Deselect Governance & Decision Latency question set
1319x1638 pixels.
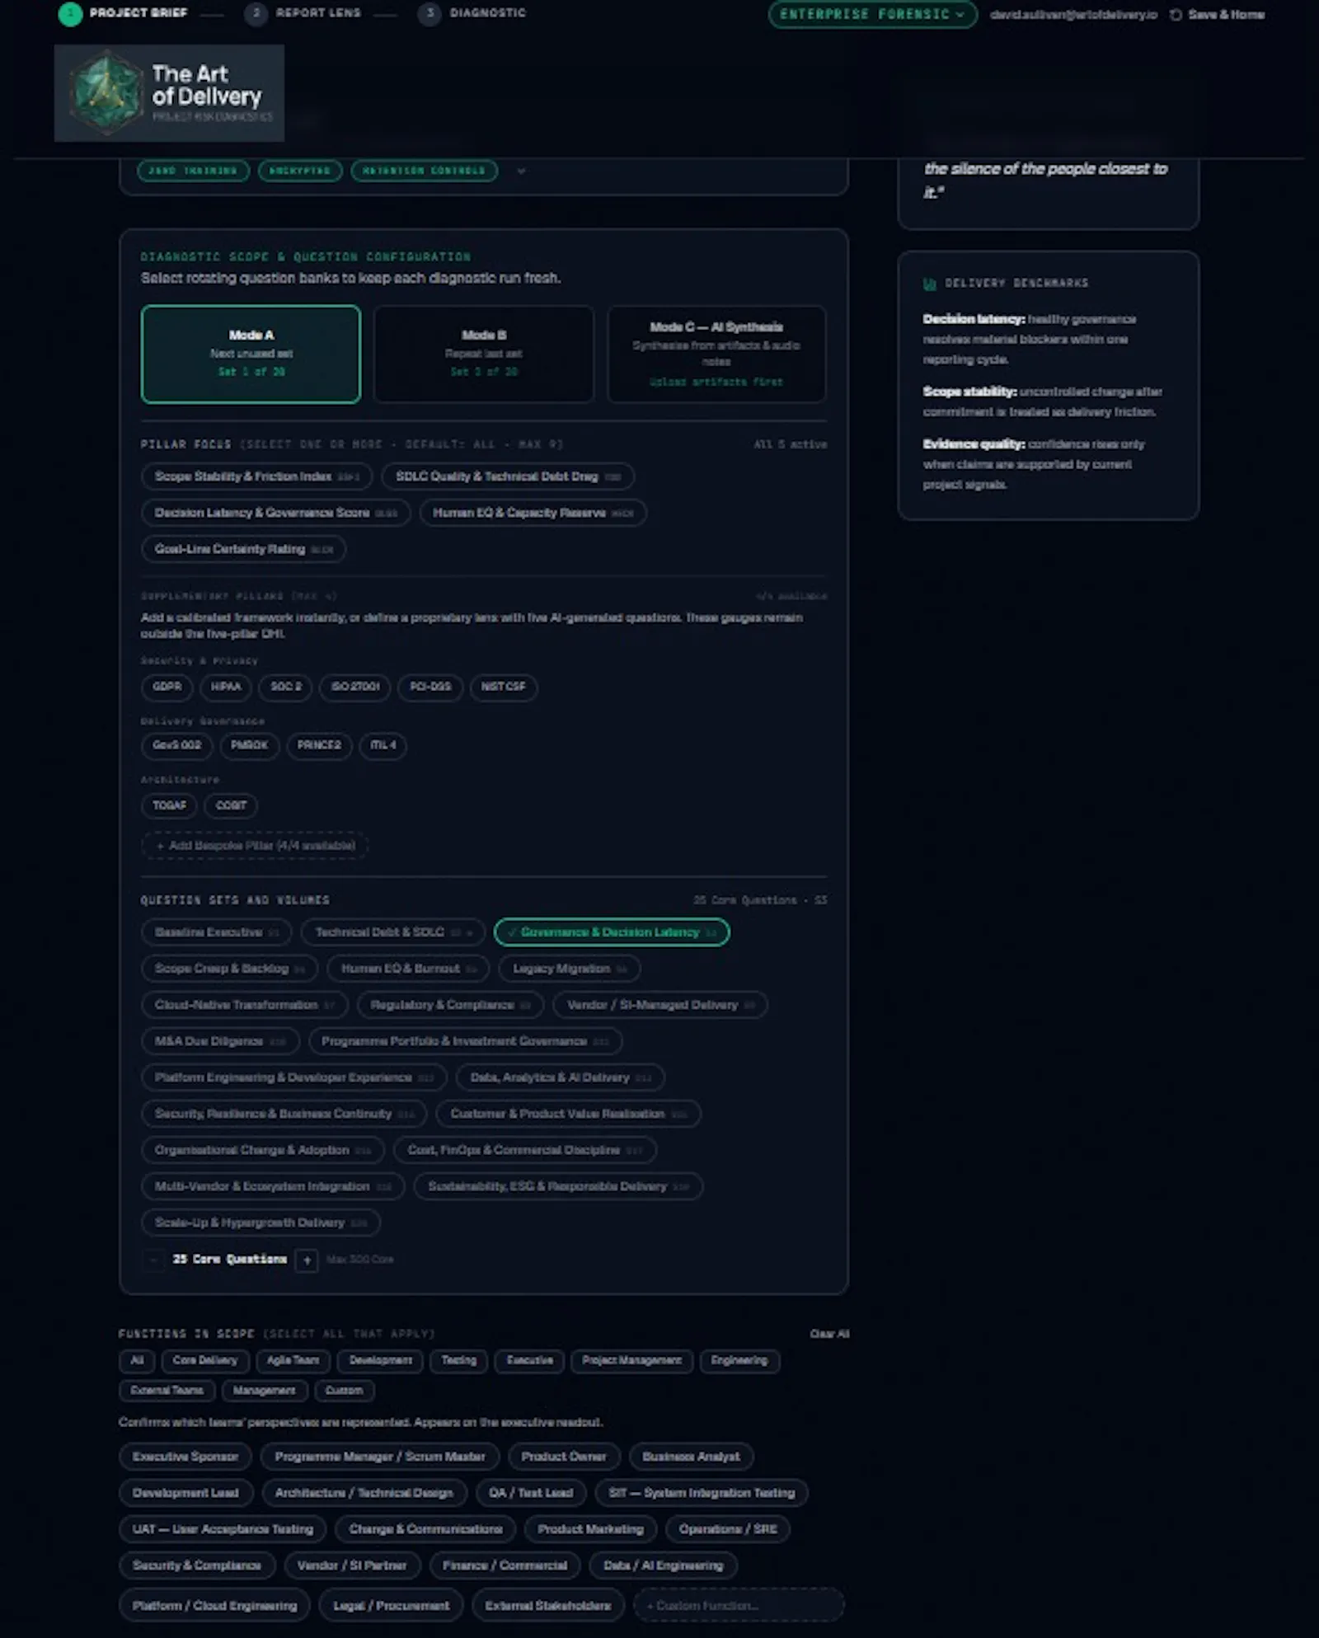pyautogui.click(x=612, y=932)
